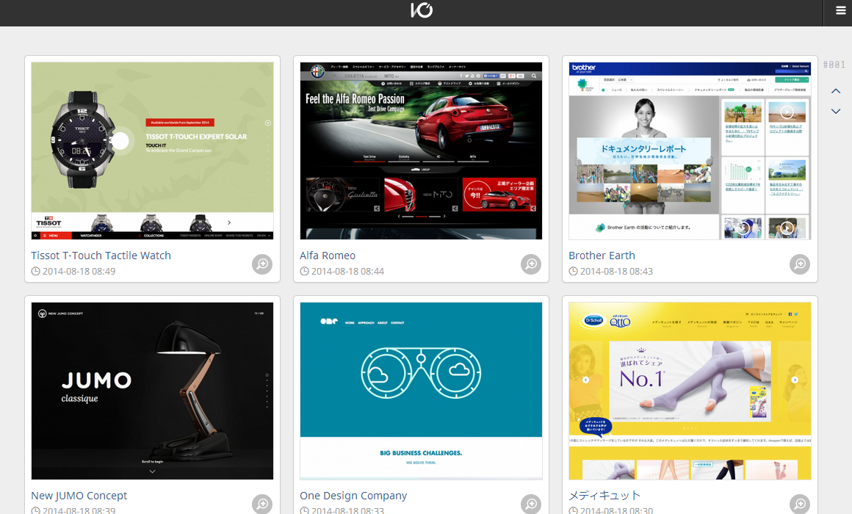Open the hamburger menu
Viewport: 852px width, 514px height.
click(x=840, y=10)
